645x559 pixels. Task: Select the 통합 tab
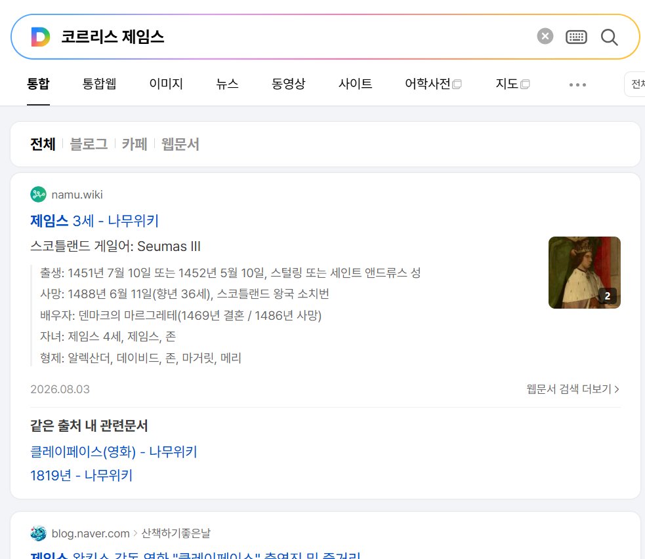[x=38, y=84]
